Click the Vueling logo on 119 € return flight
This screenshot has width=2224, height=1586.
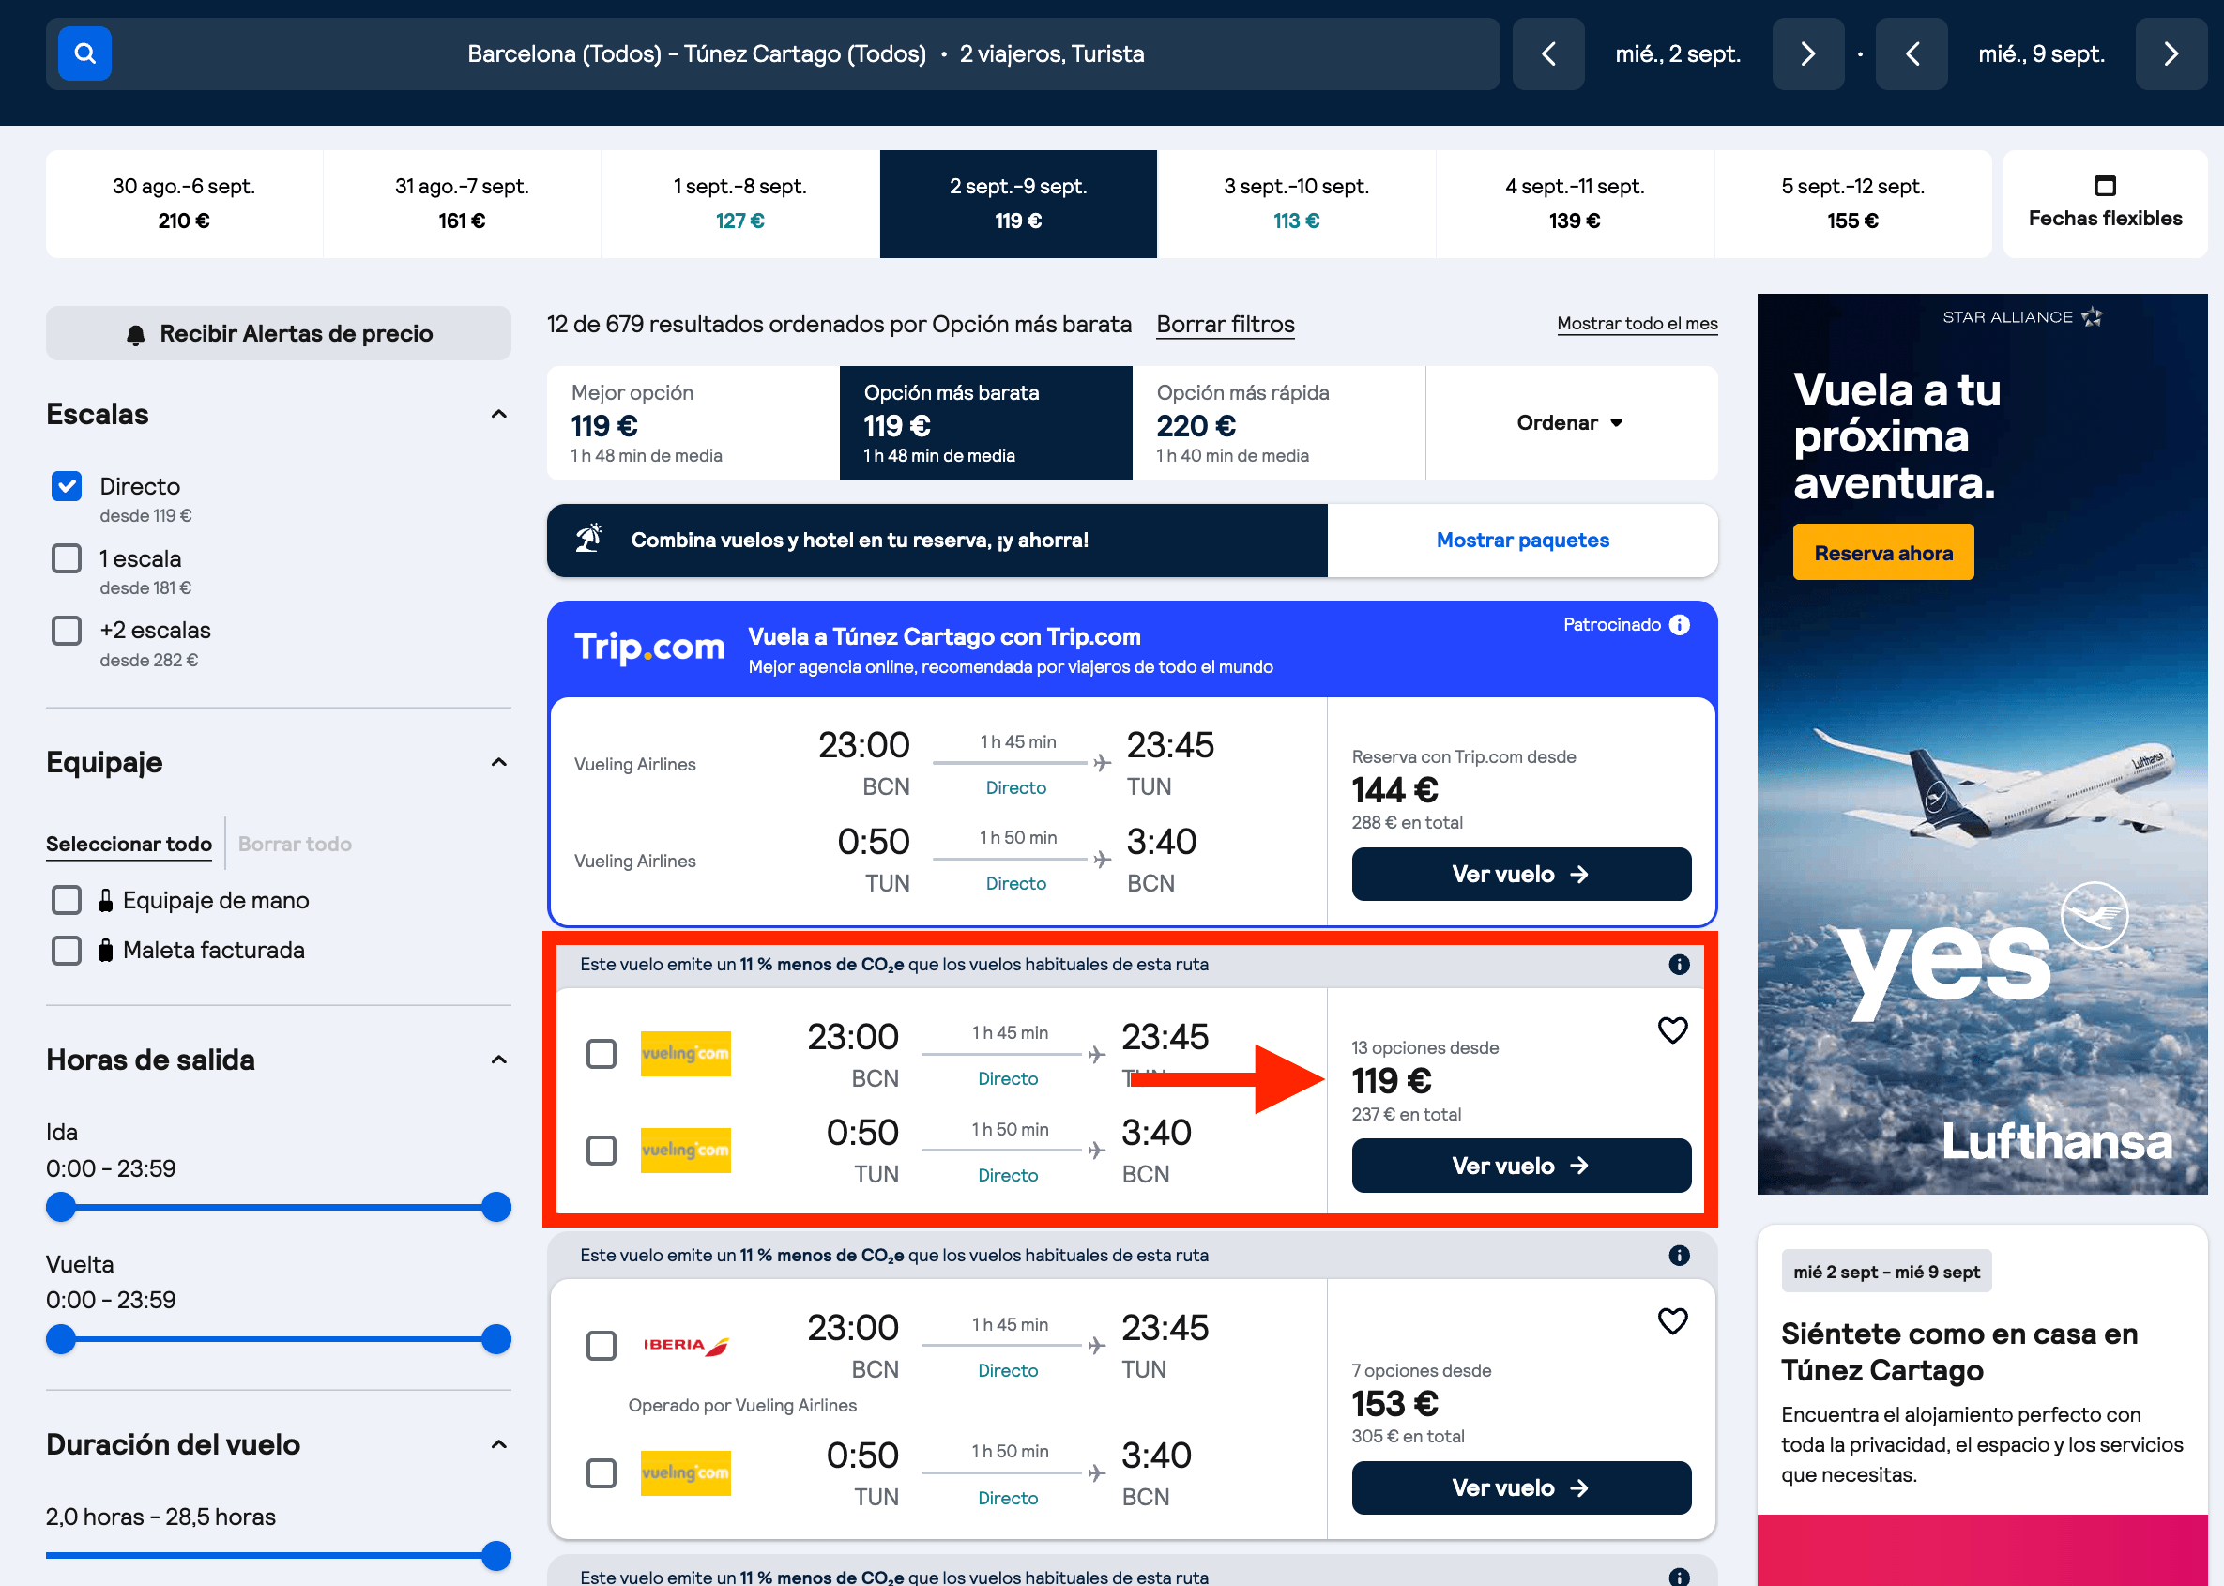(685, 1151)
